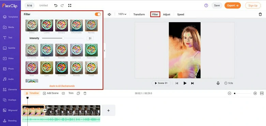266x126 pixels.
Task: Apply the Amaro filter thumbnail
Action: point(62,26)
